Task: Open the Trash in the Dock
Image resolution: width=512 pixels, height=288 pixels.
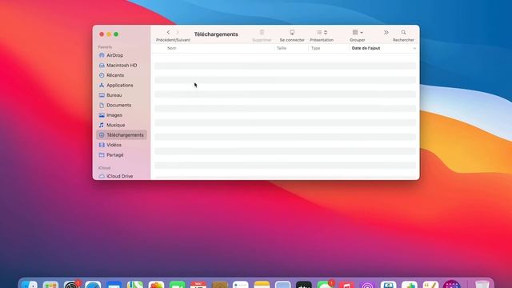Action: pos(482,285)
